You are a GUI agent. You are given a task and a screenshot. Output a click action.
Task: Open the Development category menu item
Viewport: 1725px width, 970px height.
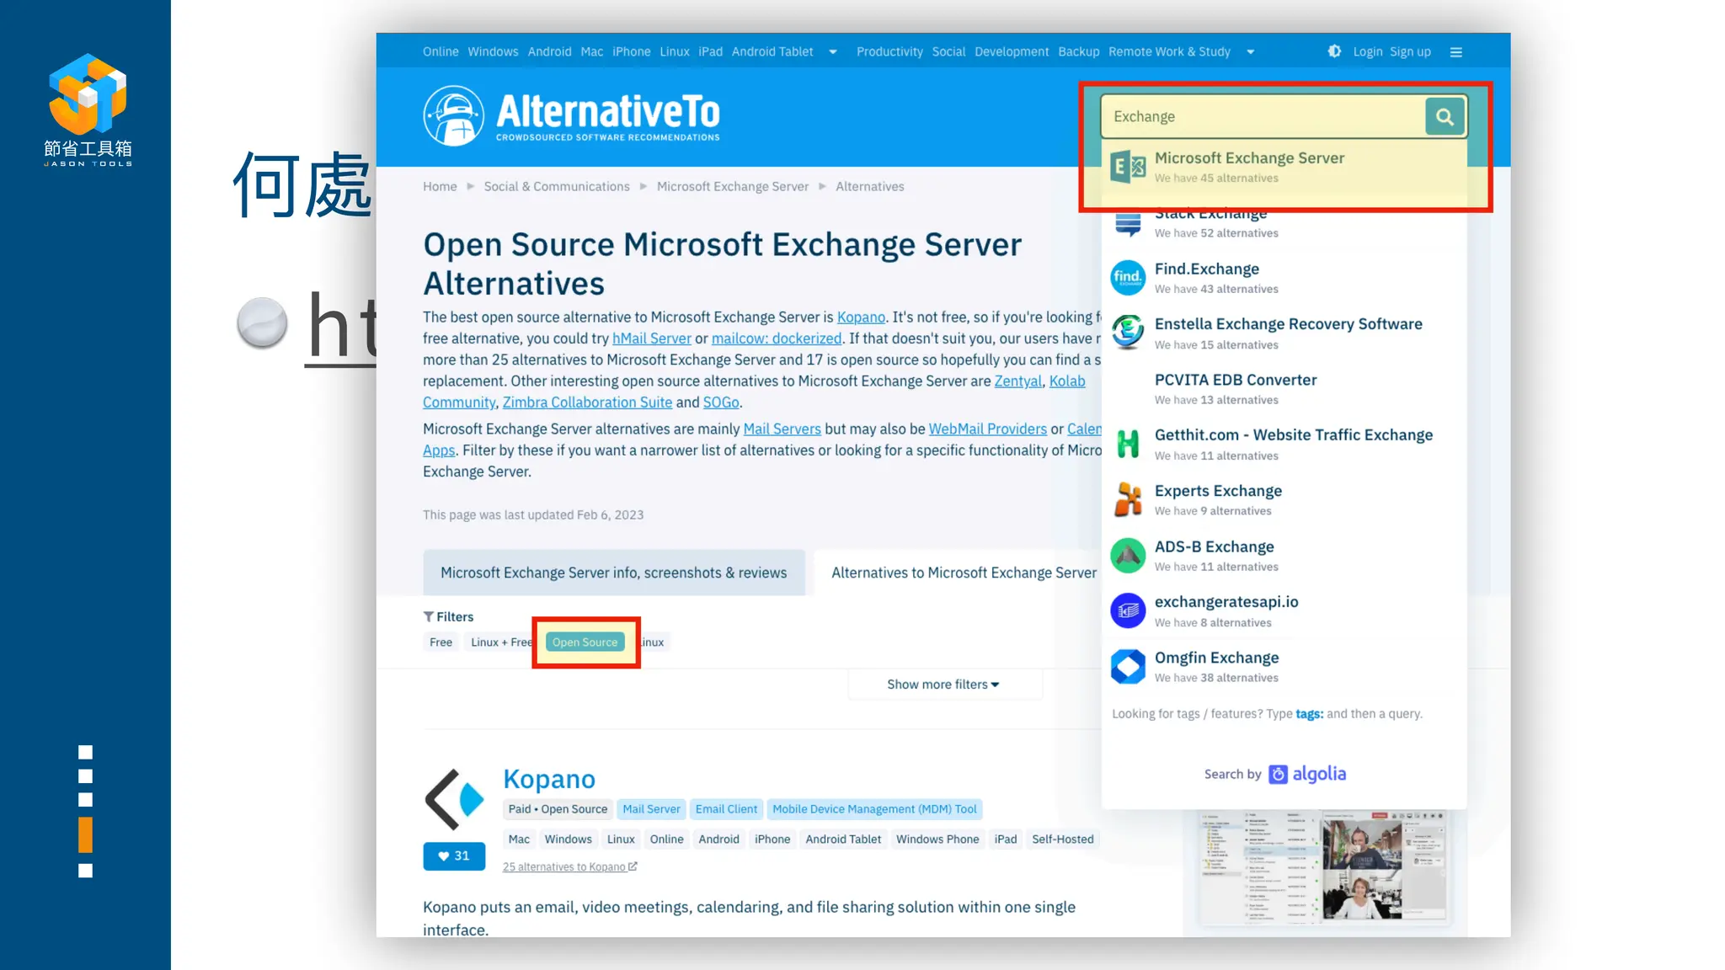pyautogui.click(x=1012, y=52)
